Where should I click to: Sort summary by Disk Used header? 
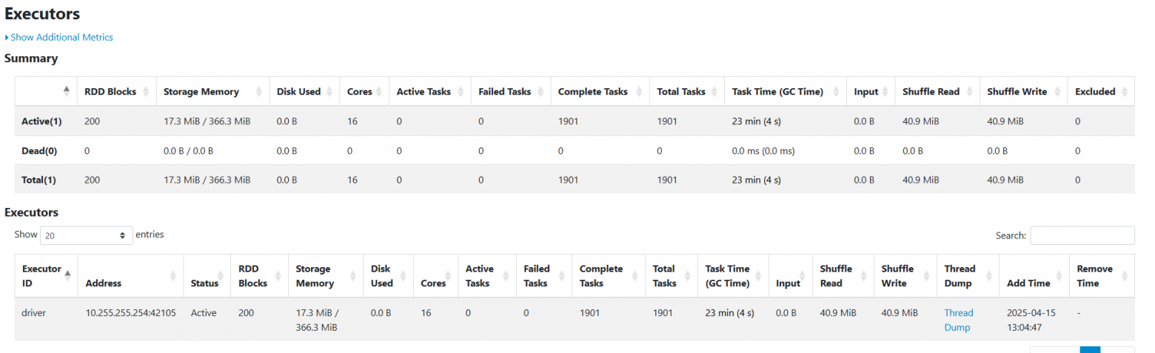[298, 92]
